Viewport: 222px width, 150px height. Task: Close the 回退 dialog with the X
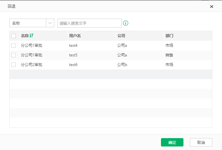(x=211, y=6)
